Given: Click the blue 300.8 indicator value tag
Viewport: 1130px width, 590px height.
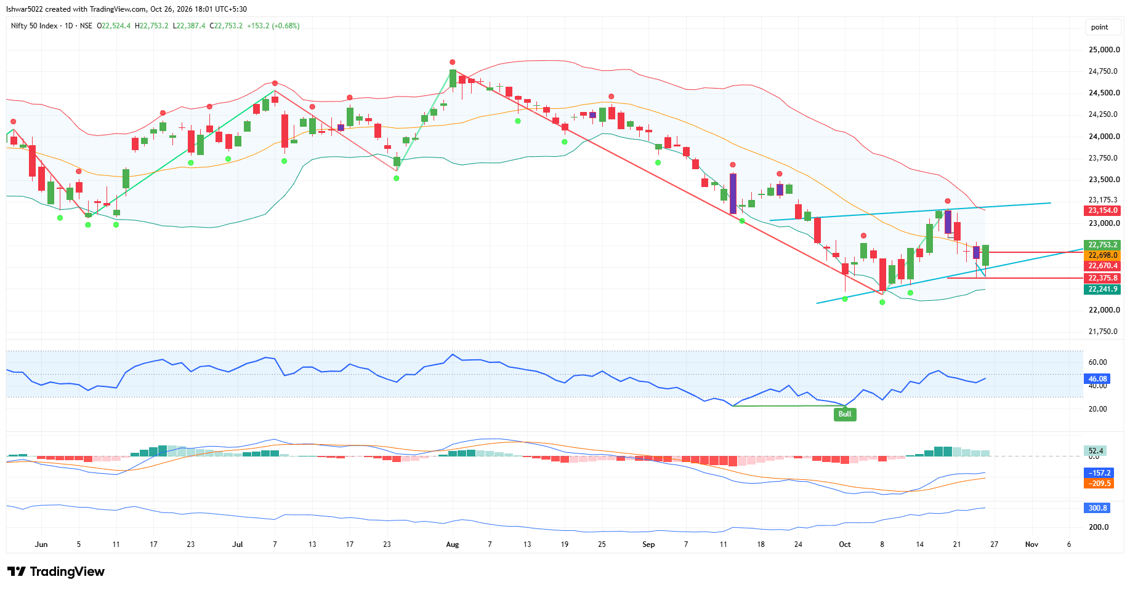Looking at the screenshot, I should click(x=1097, y=508).
